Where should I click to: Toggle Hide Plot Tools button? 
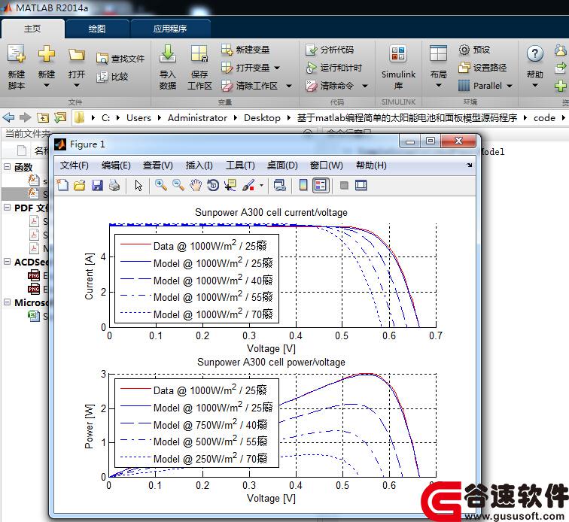(x=344, y=185)
